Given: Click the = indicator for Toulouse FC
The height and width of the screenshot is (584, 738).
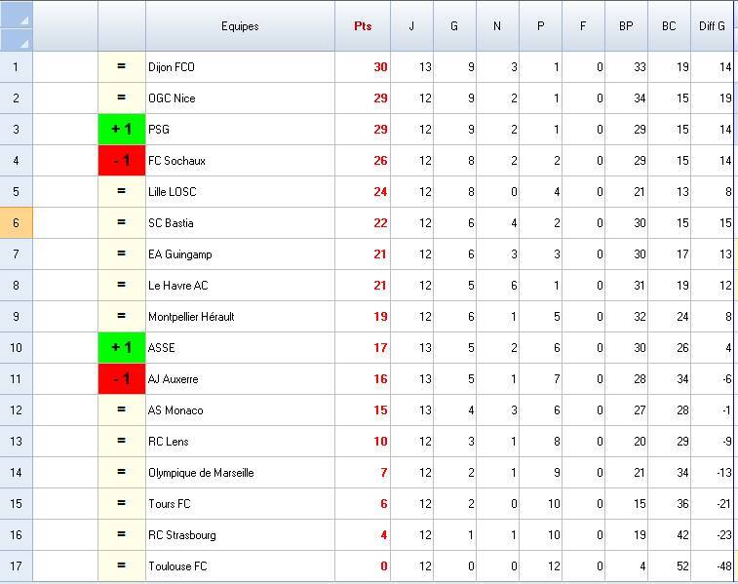Looking at the screenshot, I should pos(122,566).
